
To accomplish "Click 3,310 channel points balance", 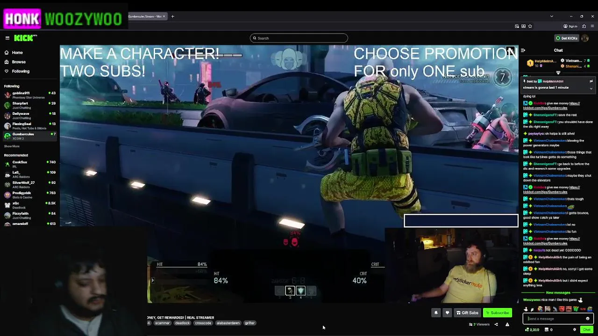I will (532, 330).
